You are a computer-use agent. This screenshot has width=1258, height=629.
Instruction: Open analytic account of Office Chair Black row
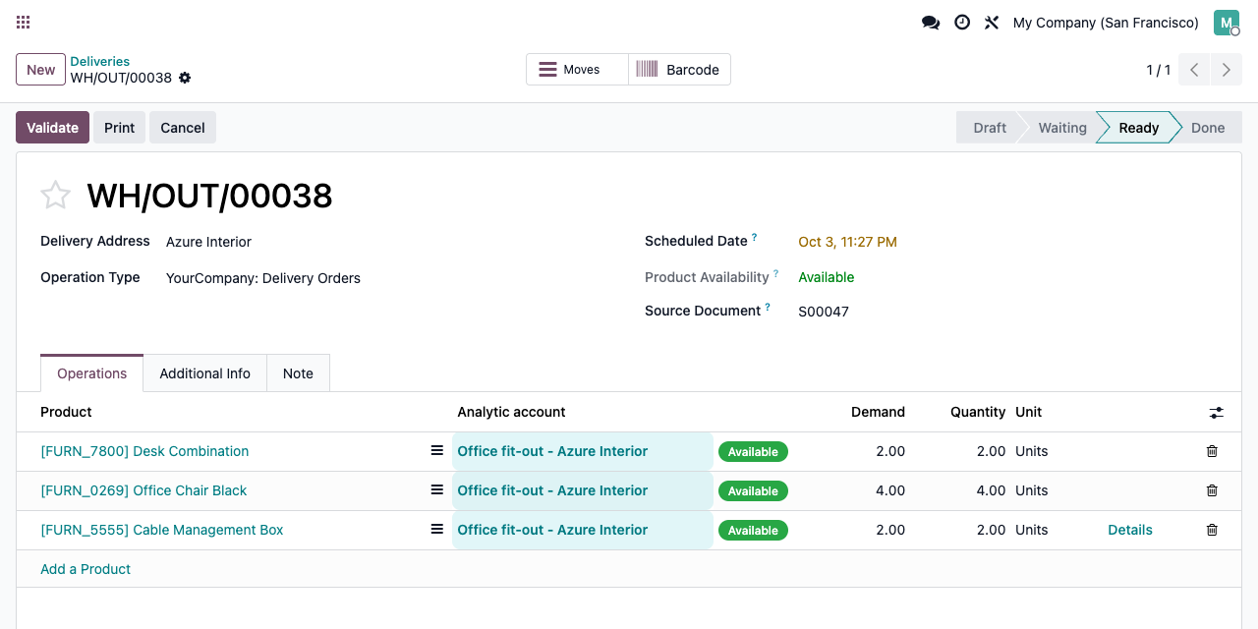[583, 490]
